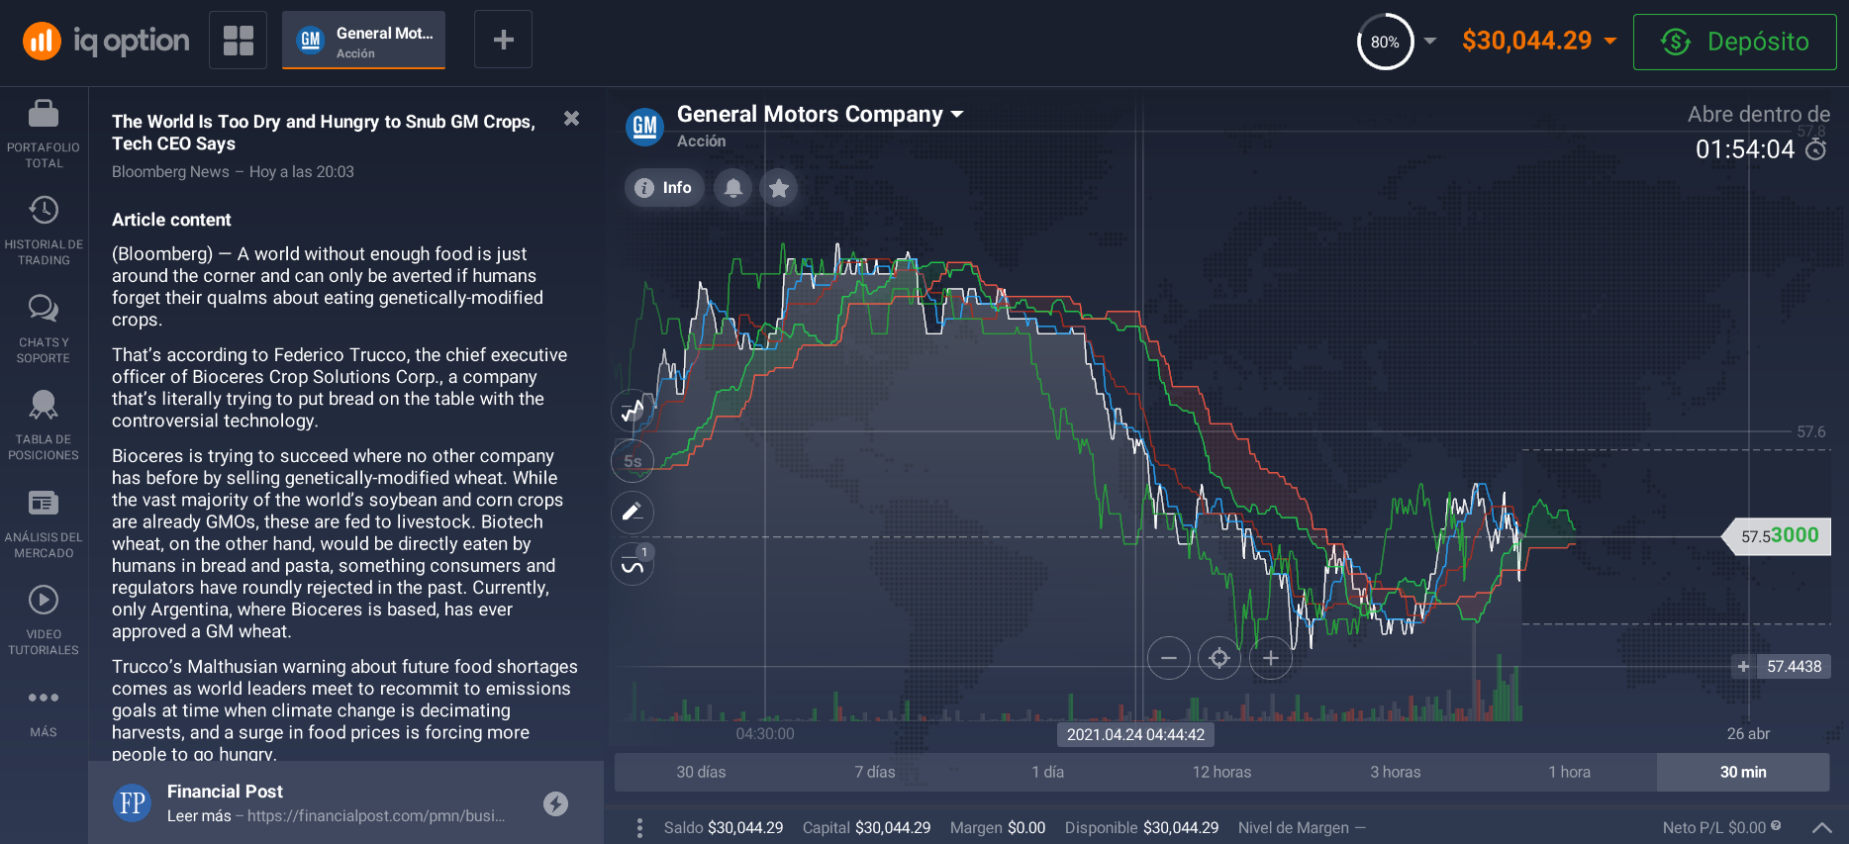Open the indicators icon with badge 1
Viewport: 1849px width, 844px height.
(633, 564)
